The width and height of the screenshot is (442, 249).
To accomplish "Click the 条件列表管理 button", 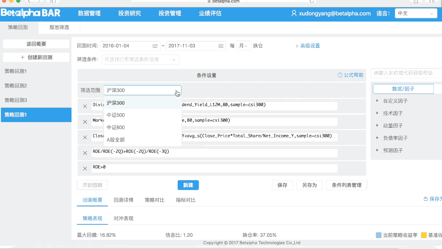I will click(346, 185).
